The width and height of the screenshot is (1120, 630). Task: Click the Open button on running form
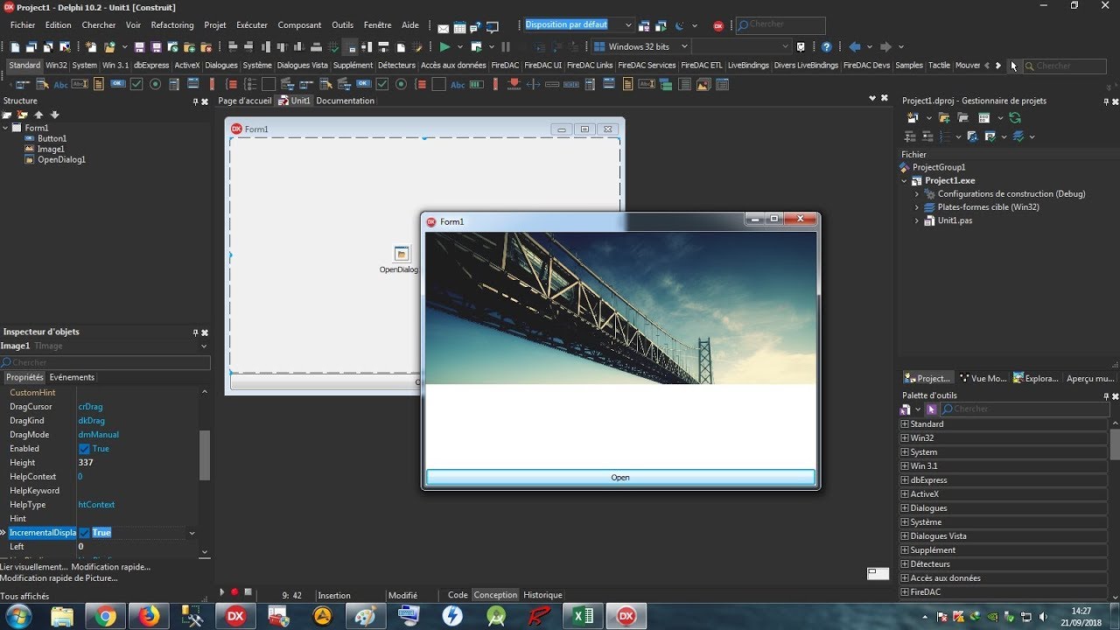tap(620, 478)
